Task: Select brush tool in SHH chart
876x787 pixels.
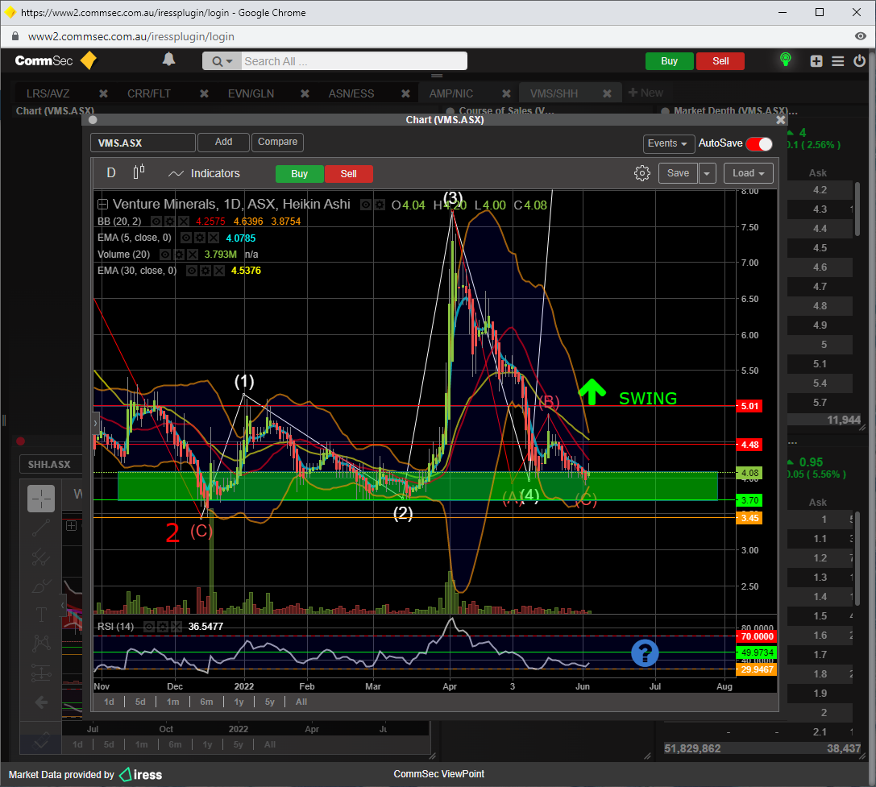Action: click(41, 586)
